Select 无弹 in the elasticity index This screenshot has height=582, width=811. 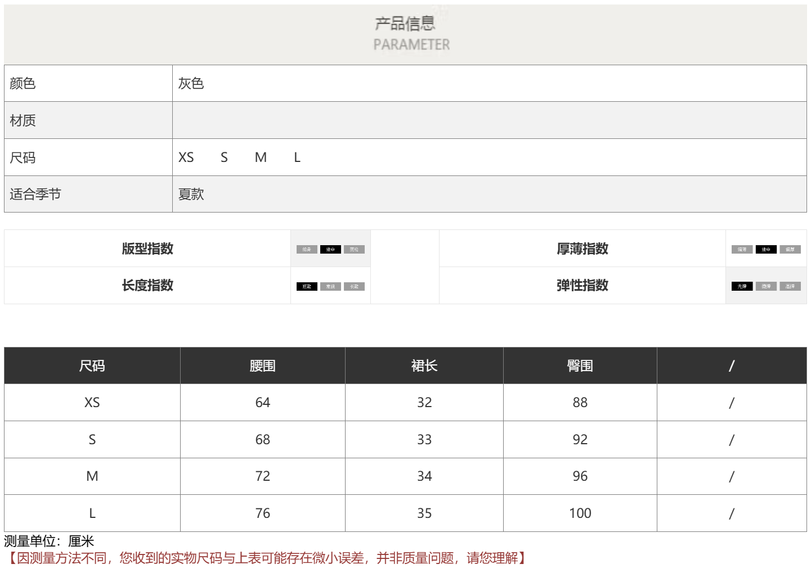[x=742, y=286]
